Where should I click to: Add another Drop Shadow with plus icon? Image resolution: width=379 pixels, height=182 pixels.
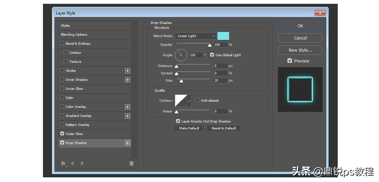[127, 143]
